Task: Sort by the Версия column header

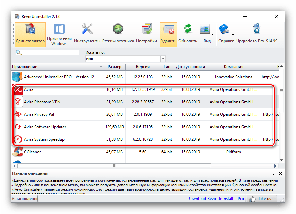Action: pos(143,67)
